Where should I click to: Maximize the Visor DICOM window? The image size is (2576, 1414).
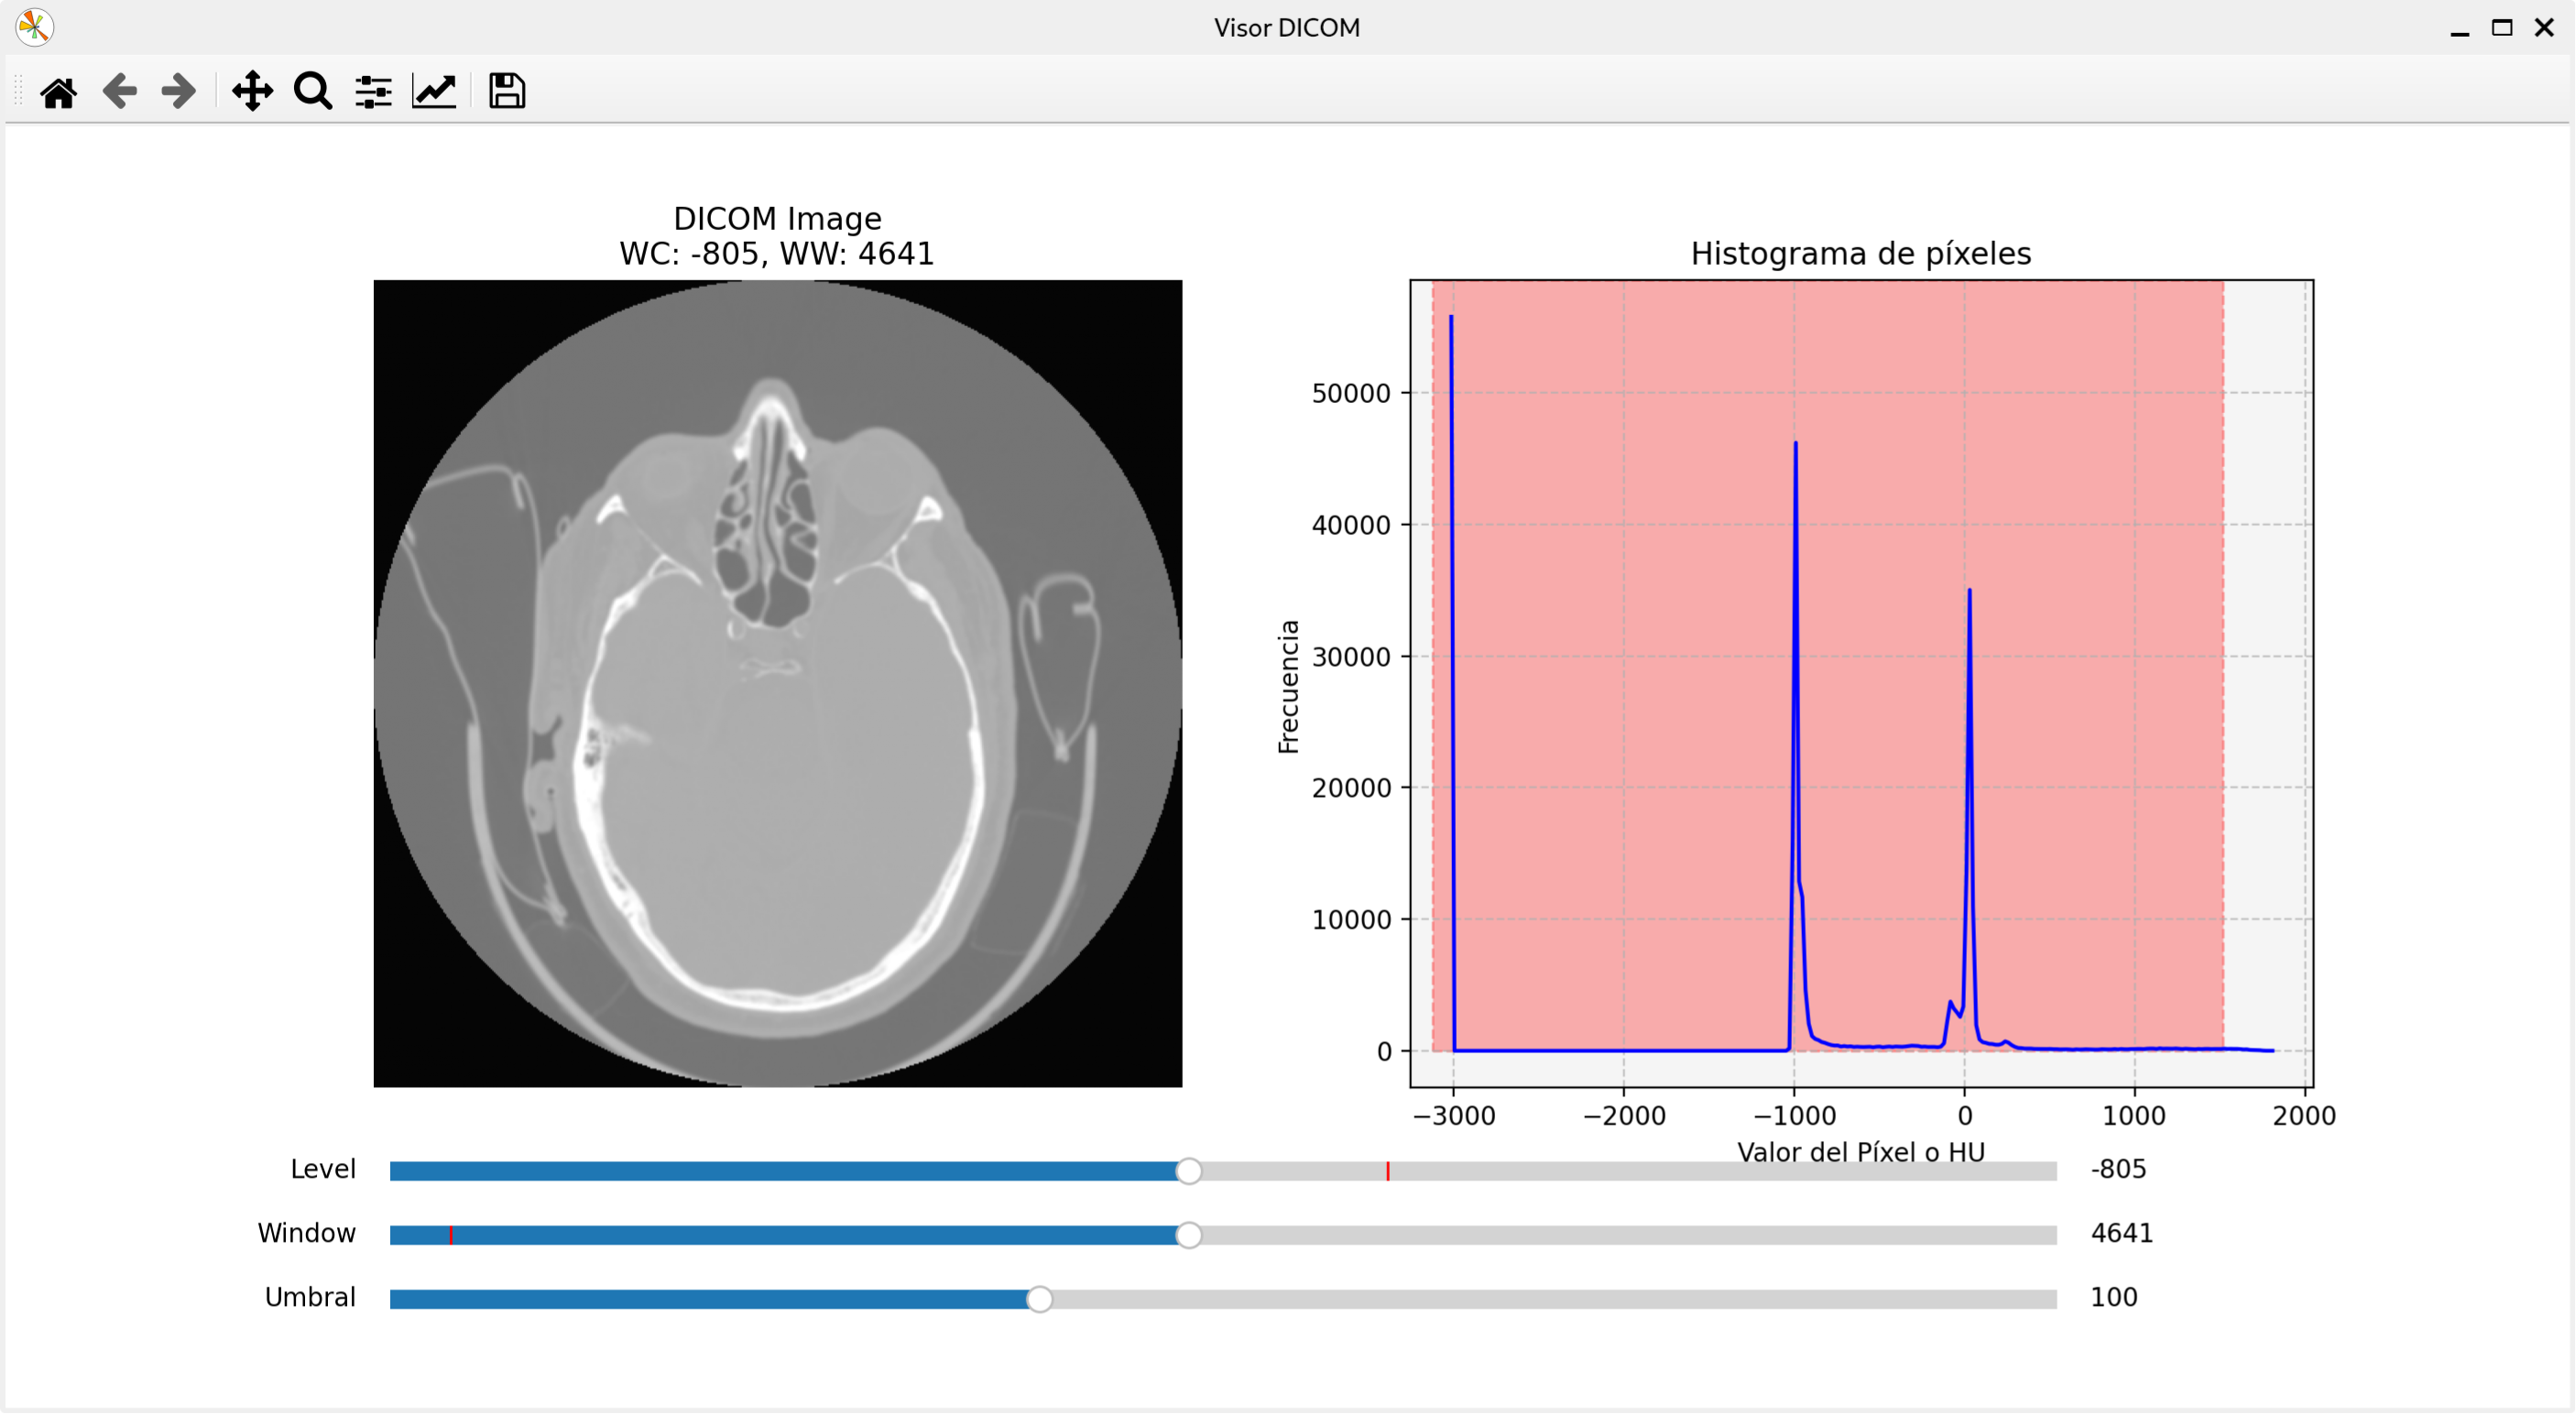tap(2501, 27)
